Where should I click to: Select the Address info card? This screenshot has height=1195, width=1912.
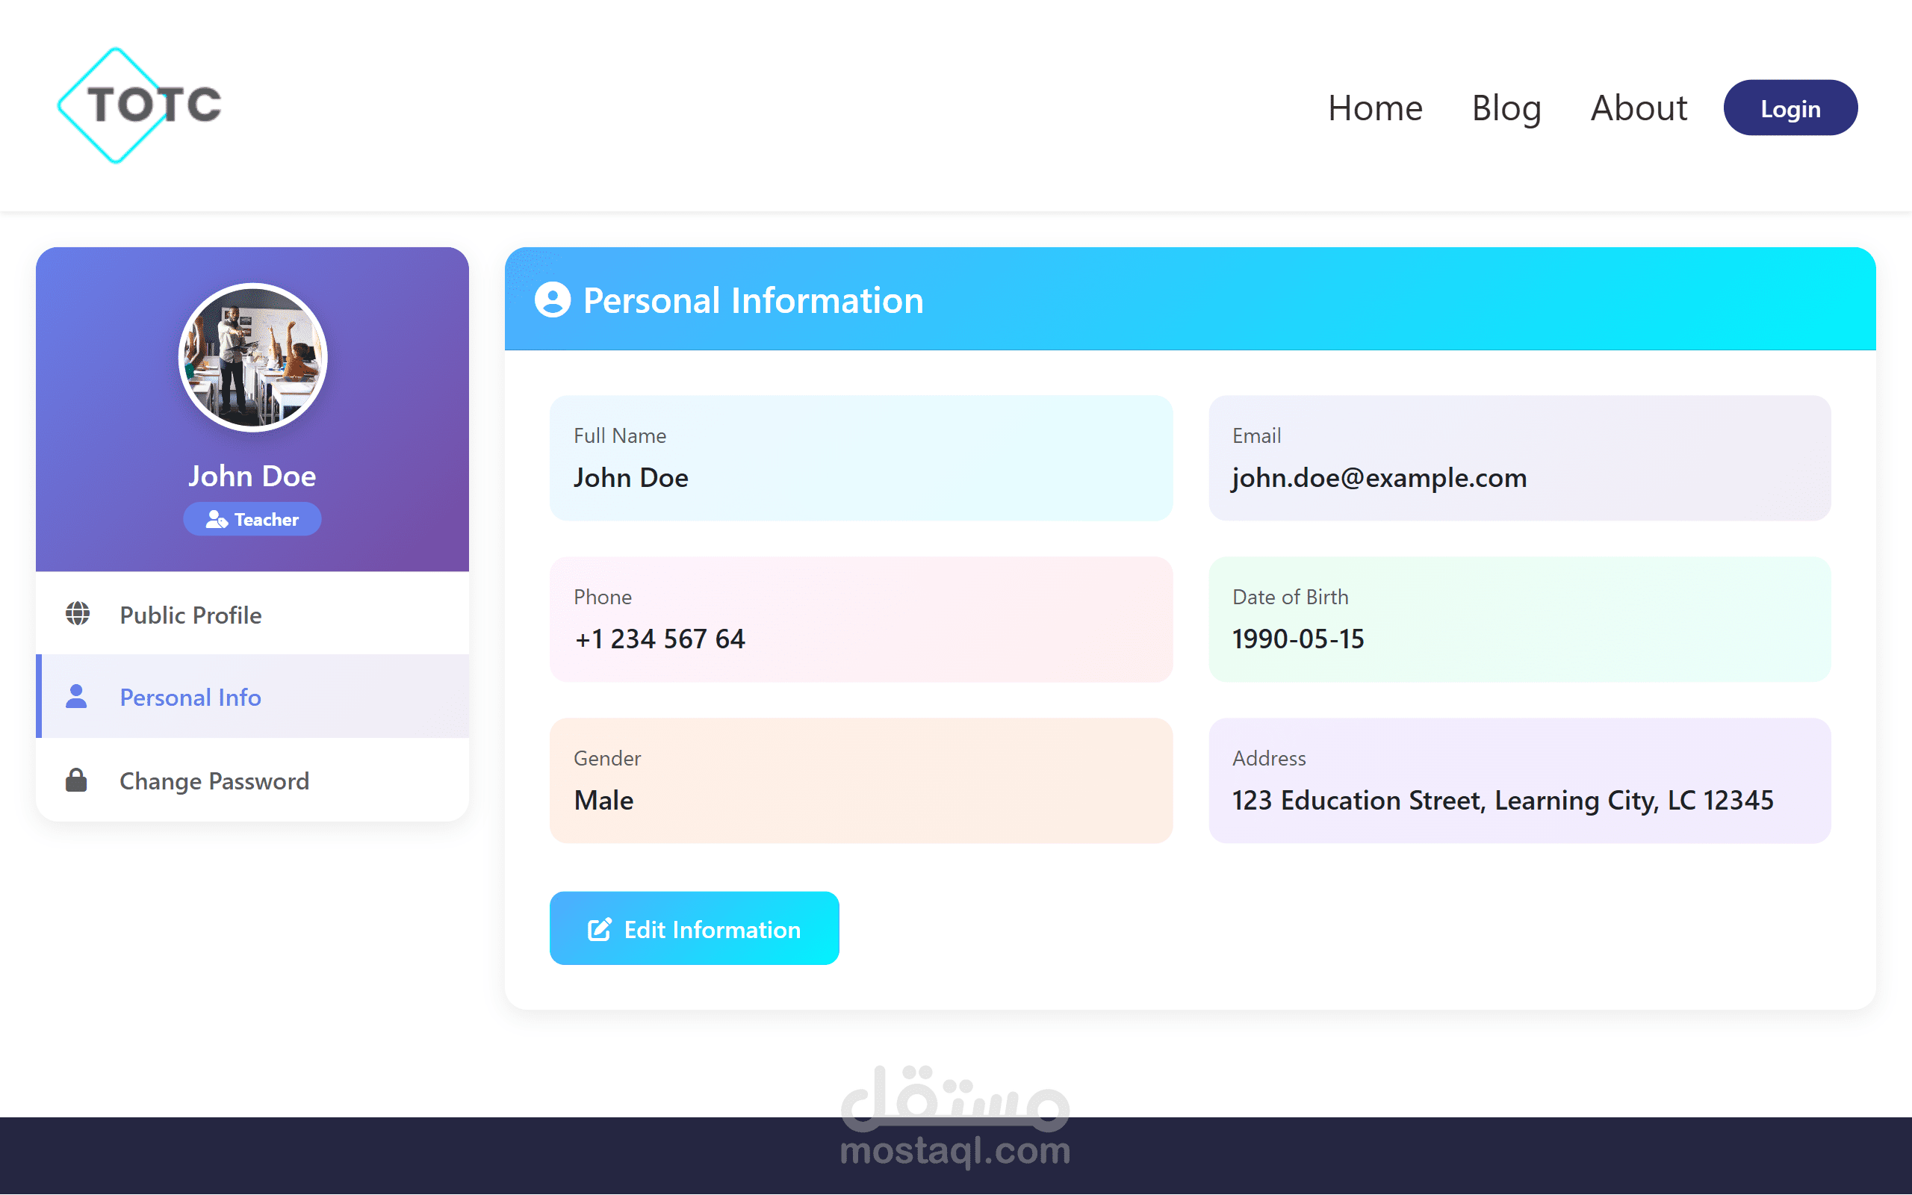tap(1518, 780)
